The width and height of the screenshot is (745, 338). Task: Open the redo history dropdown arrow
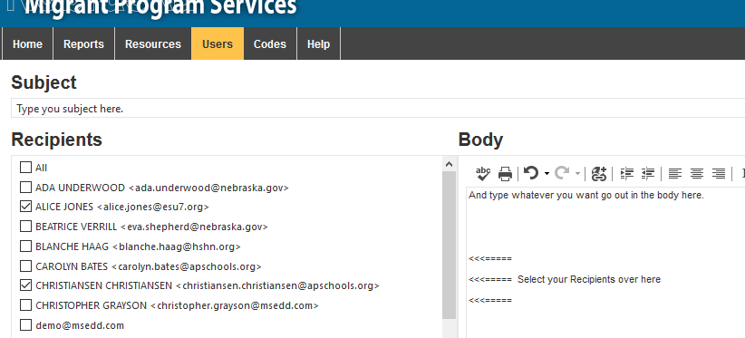pyautogui.click(x=577, y=174)
